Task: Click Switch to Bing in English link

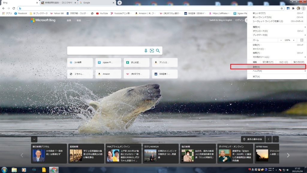Action: click(220, 20)
